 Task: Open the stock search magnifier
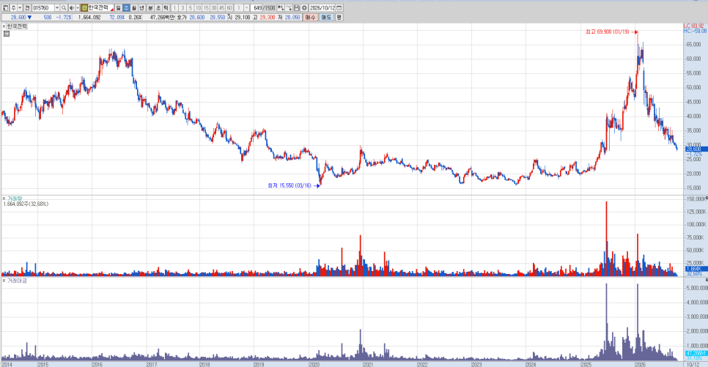click(64, 8)
